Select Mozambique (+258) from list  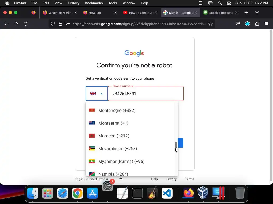pyautogui.click(x=130, y=149)
